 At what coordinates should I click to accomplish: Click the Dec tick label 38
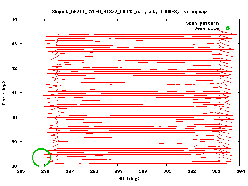[14, 166]
